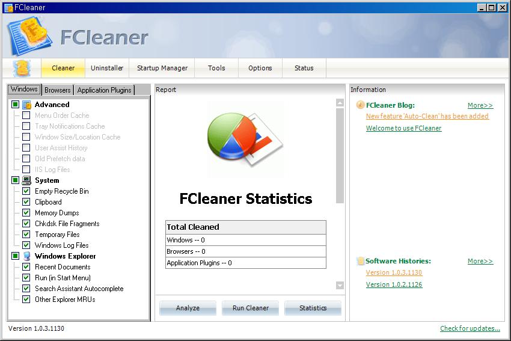Uncheck Empty Recycle Bin

[26, 191]
